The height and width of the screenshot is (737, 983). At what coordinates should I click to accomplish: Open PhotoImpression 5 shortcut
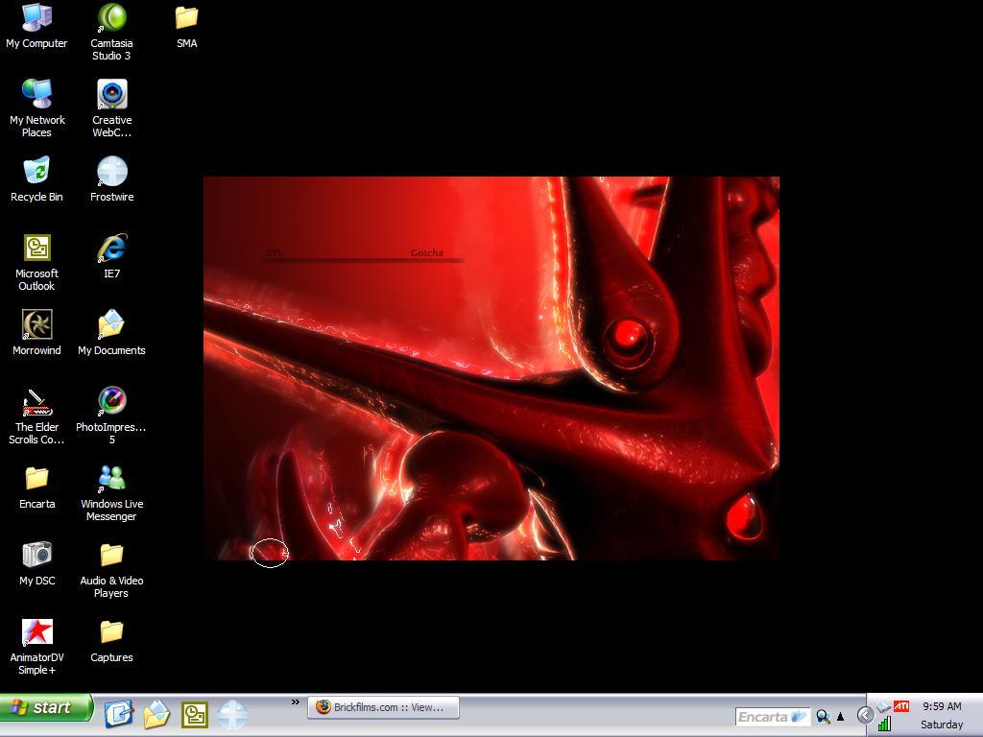[x=111, y=402]
